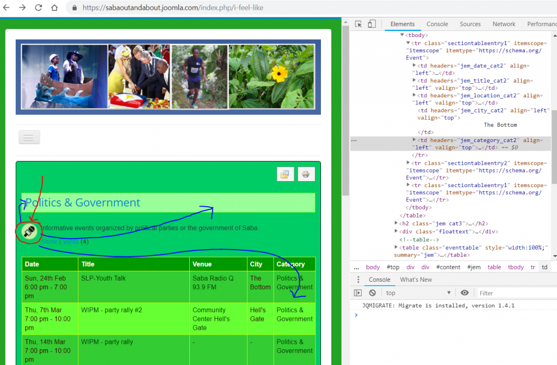Open the What's New drawer tab

point(416,280)
